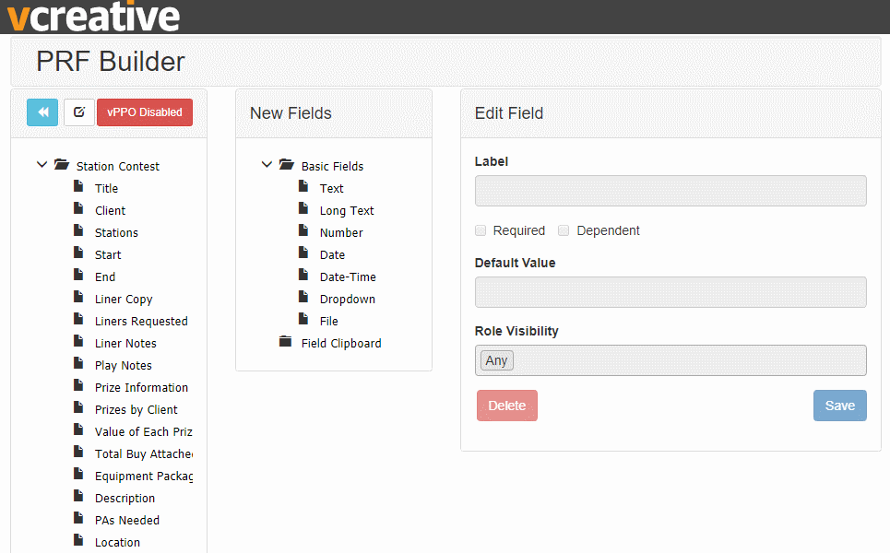Image resolution: width=890 pixels, height=553 pixels.
Task: Click the file icon beside Long Text
Action: (x=303, y=208)
